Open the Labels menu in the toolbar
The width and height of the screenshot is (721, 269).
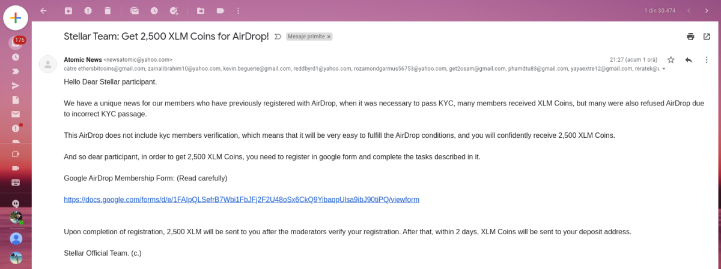[x=221, y=11]
